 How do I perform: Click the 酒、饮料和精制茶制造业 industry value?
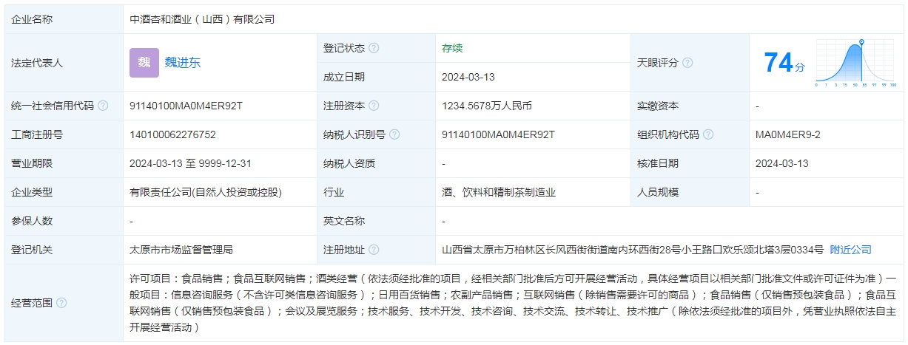pos(498,192)
